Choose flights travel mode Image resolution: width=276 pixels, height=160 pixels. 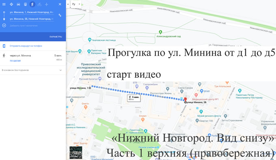pos(46,4)
